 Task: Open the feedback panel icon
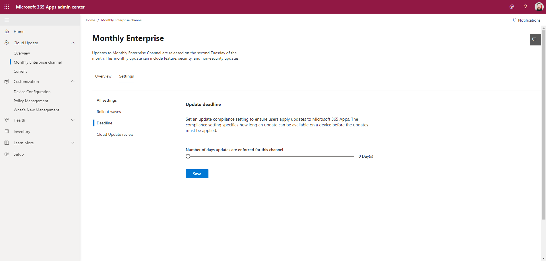tap(535, 40)
